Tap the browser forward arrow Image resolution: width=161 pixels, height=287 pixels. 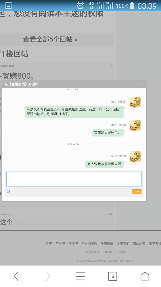48,276
